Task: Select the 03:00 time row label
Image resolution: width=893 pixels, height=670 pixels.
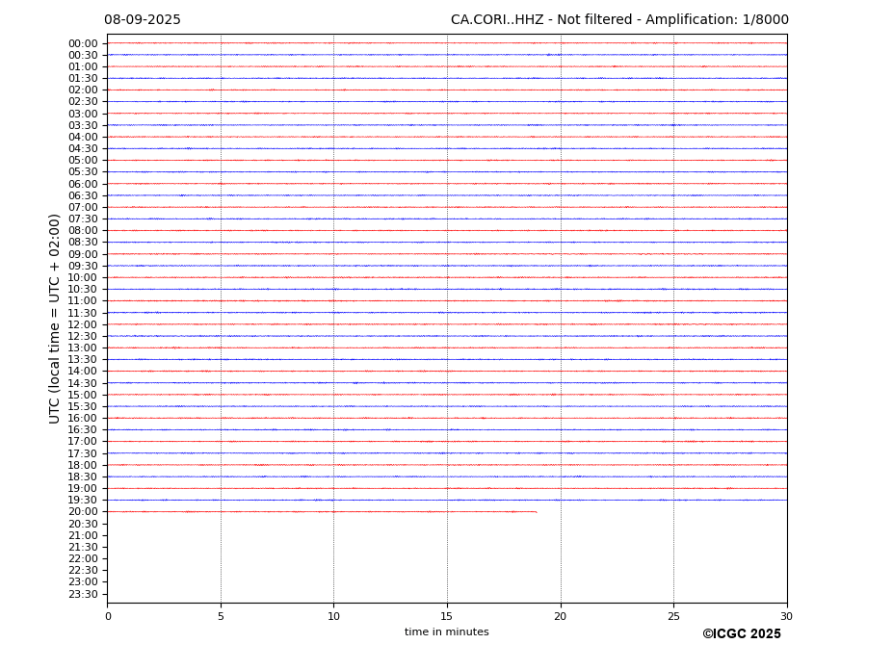Action: [83, 114]
